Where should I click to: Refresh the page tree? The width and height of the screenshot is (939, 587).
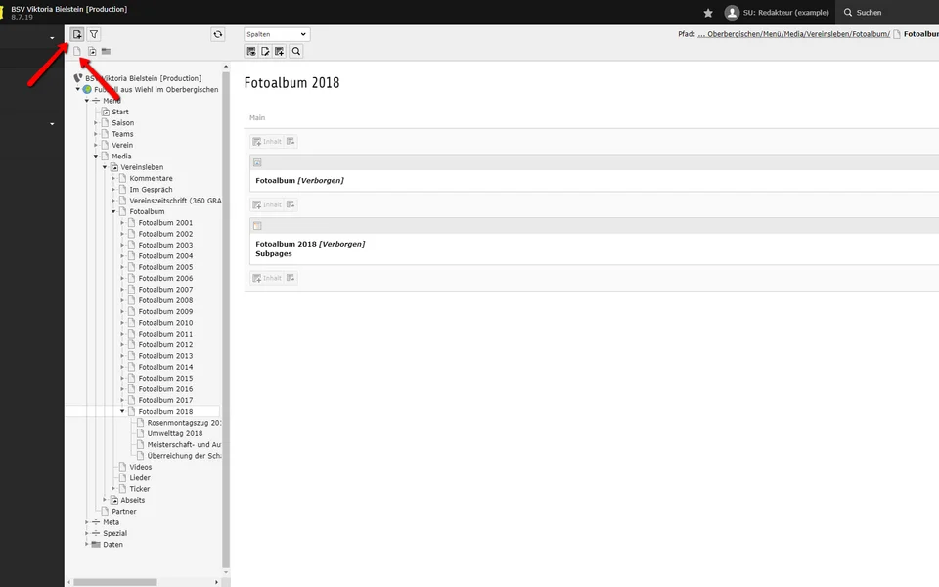point(217,34)
